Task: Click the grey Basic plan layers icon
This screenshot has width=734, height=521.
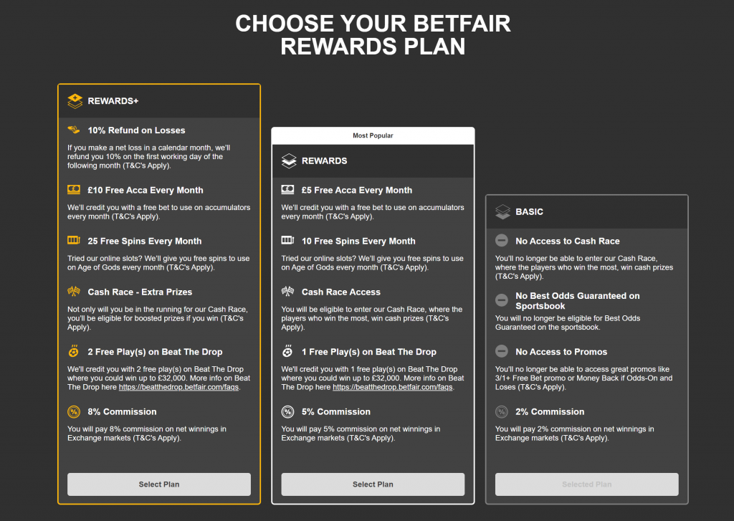Action: pos(502,211)
